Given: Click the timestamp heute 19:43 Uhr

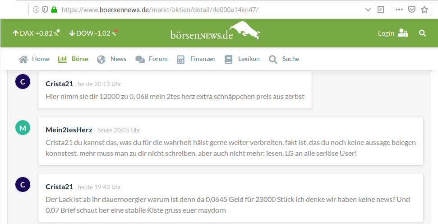Looking at the screenshot, I should coord(99,187).
